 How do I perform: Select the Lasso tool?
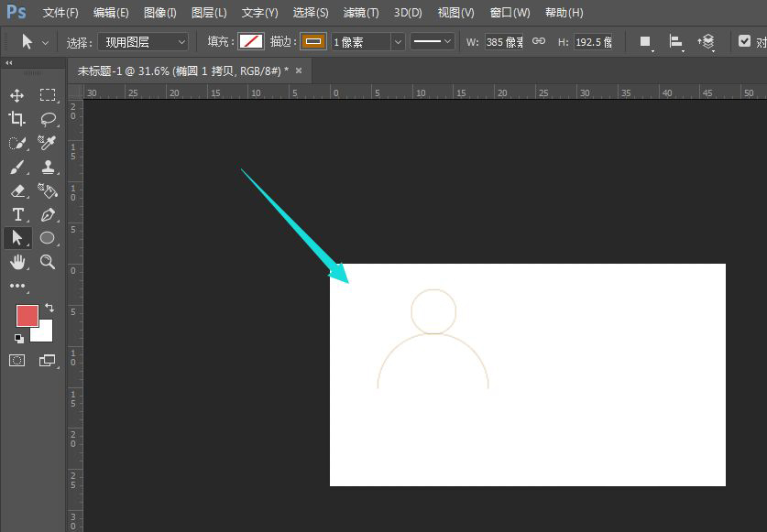[x=48, y=119]
